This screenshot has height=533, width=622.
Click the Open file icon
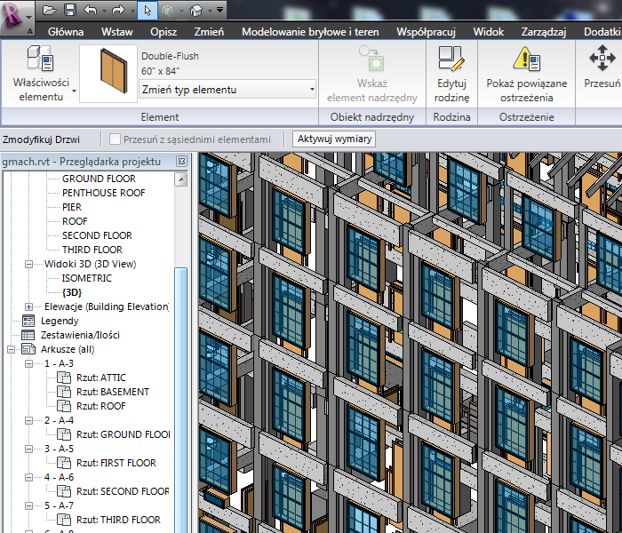(49, 11)
